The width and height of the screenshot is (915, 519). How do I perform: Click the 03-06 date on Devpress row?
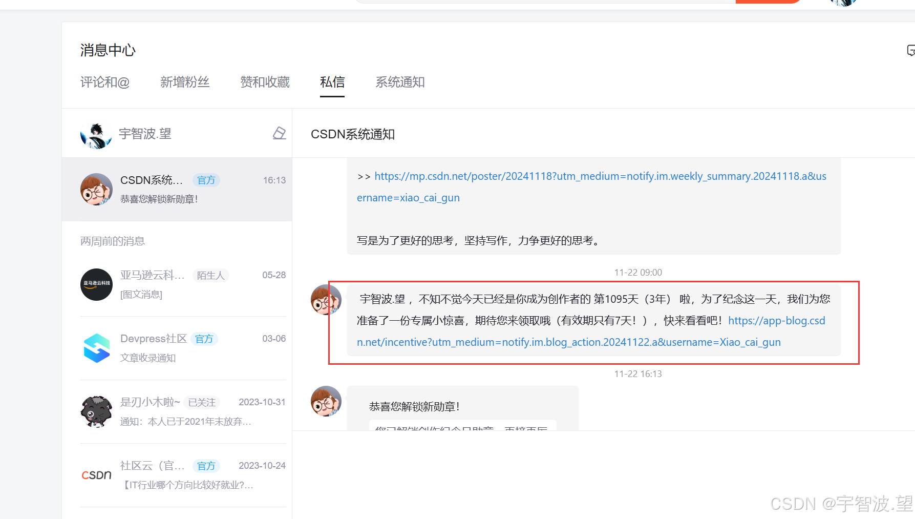(x=274, y=339)
